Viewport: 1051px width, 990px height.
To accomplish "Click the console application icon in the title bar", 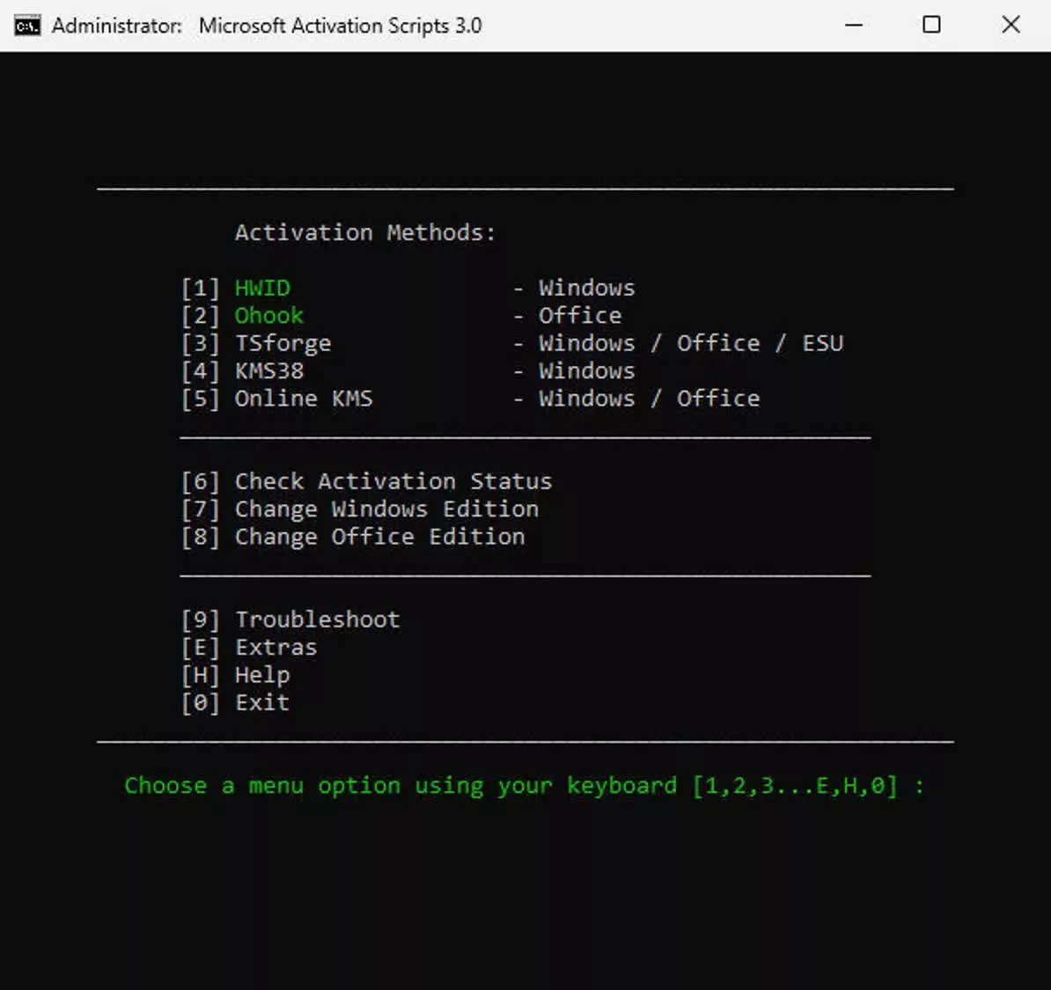I will 26,25.
